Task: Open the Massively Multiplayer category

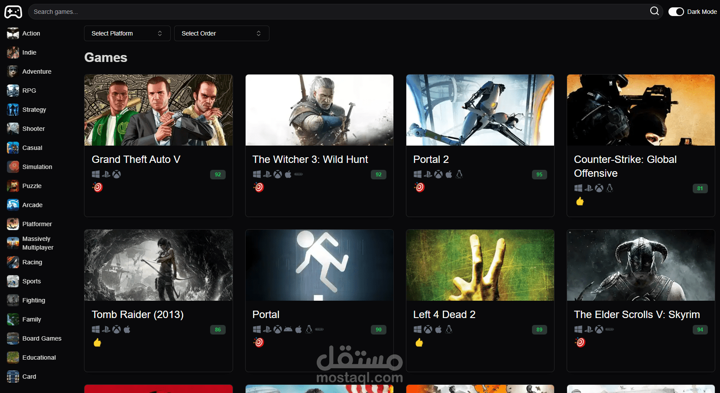Action: click(x=37, y=243)
